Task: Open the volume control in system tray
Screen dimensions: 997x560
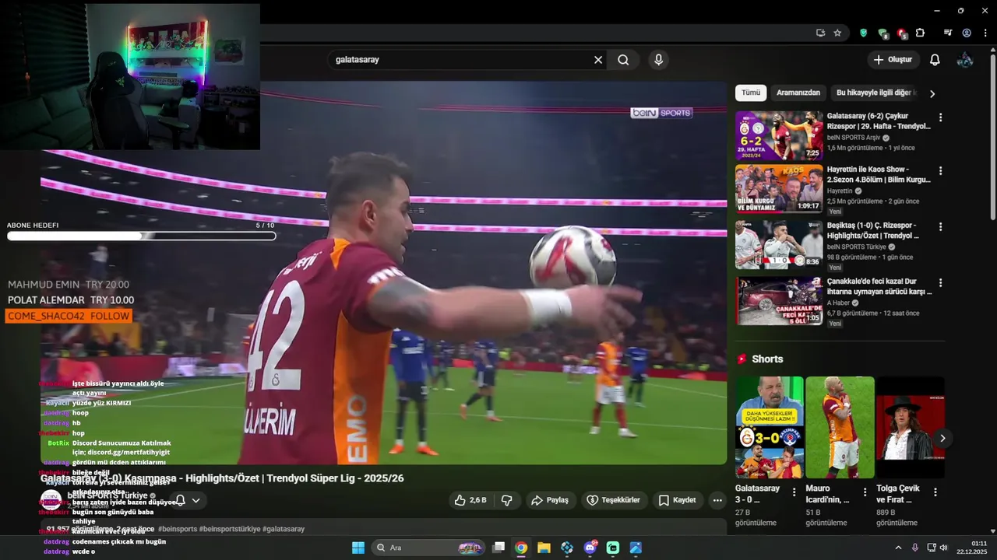Action: pyautogui.click(x=944, y=548)
